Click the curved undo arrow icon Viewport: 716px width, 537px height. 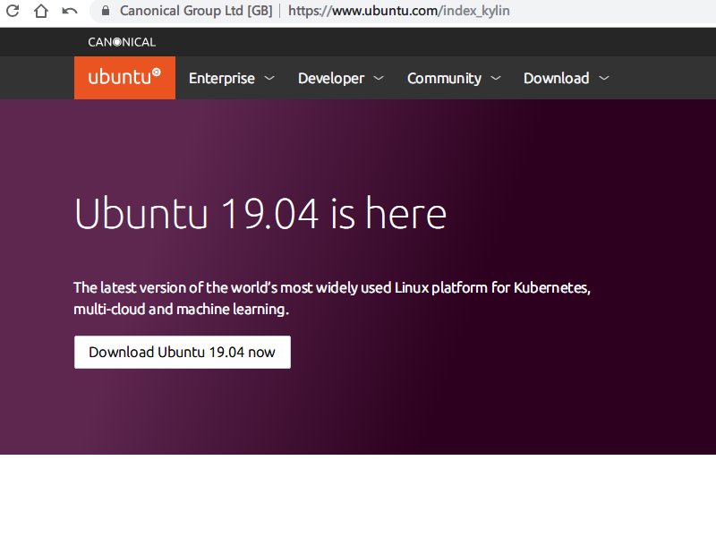tap(70, 12)
